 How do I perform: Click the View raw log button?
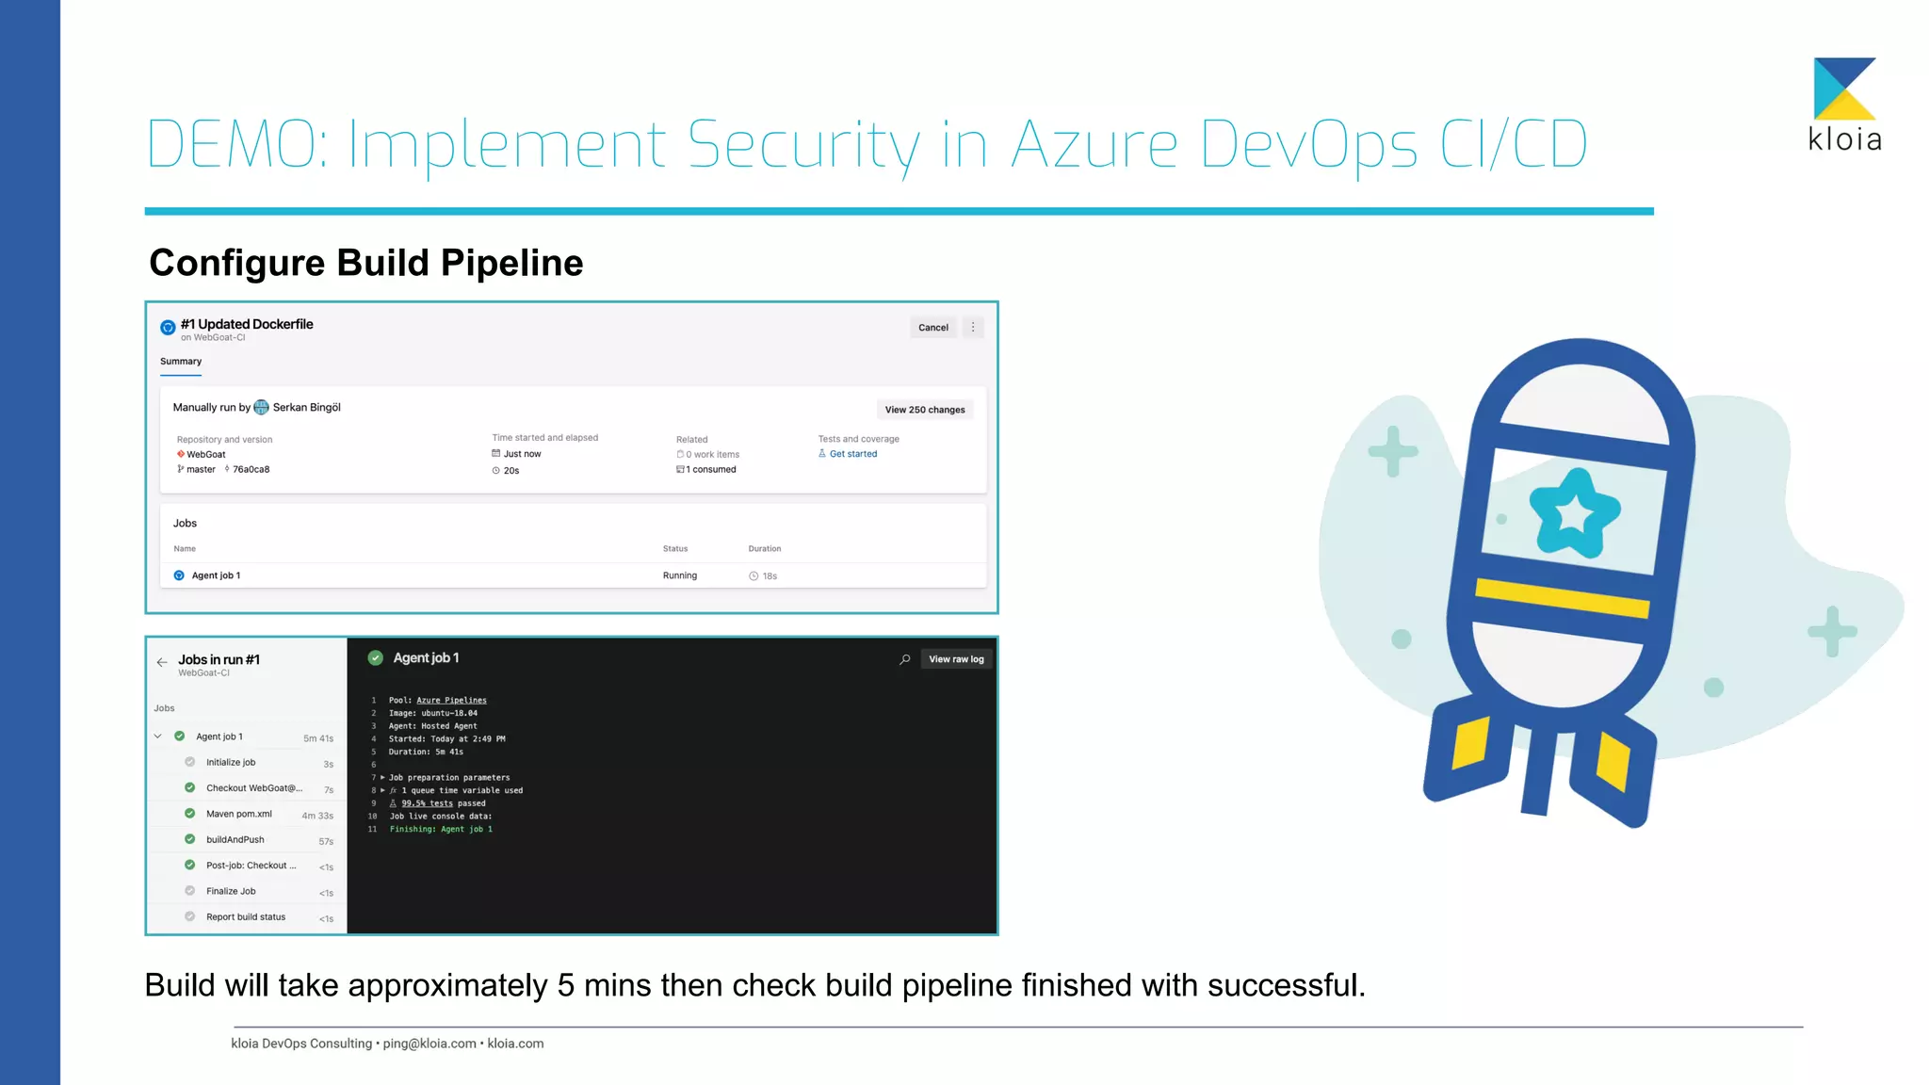956,659
